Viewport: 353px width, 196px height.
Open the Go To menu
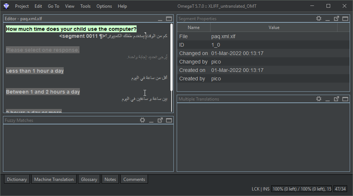click(54, 6)
